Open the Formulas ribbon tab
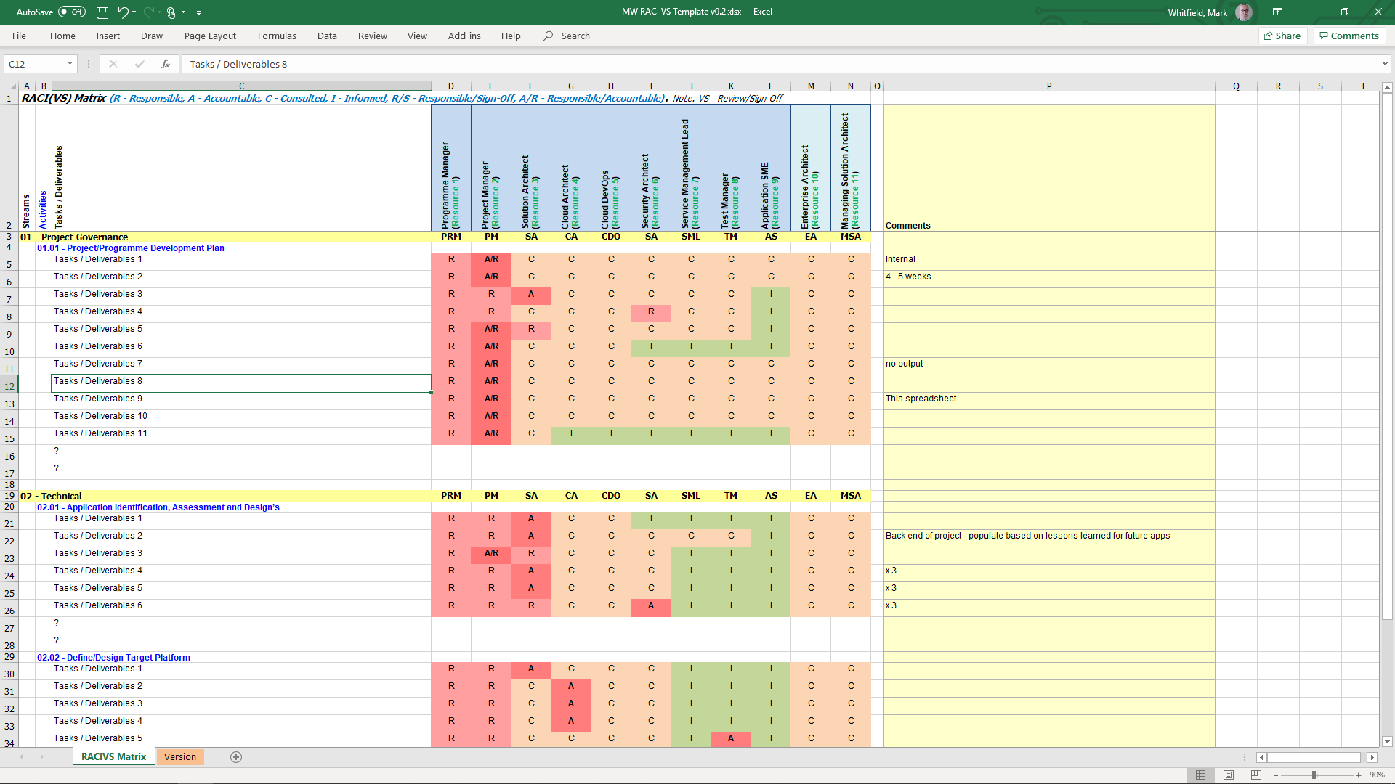Screen dimensions: 1395x784 [277, 36]
